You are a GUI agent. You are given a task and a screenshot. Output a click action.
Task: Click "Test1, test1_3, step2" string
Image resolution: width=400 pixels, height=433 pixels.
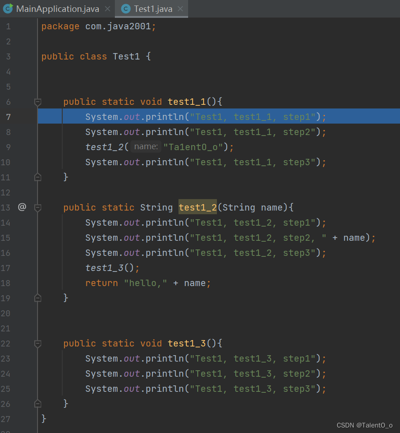[x=253, y=373]
